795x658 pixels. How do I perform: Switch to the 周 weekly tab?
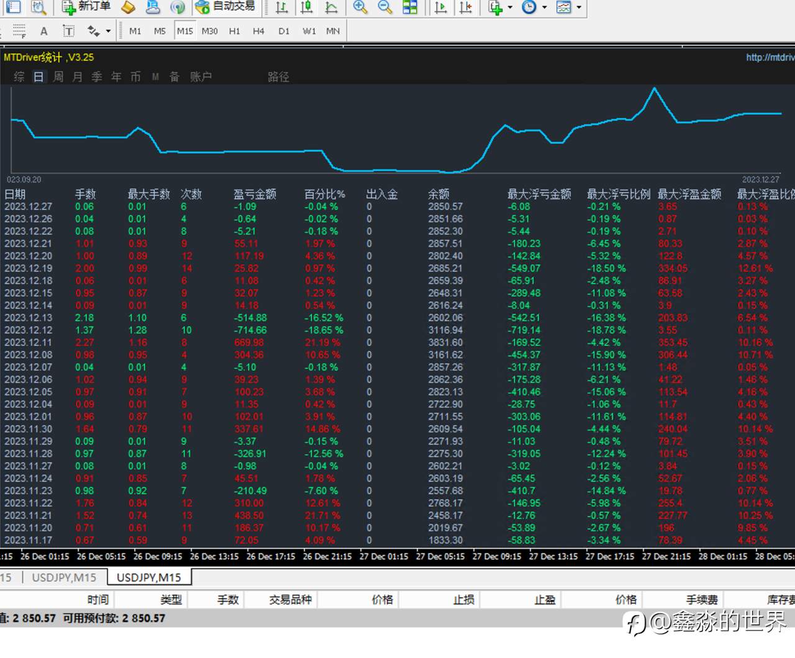point(58,76)
